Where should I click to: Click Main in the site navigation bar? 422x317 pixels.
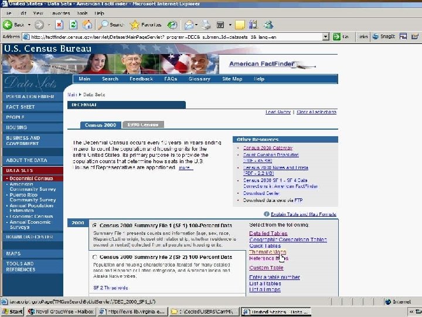coord(84,79)
